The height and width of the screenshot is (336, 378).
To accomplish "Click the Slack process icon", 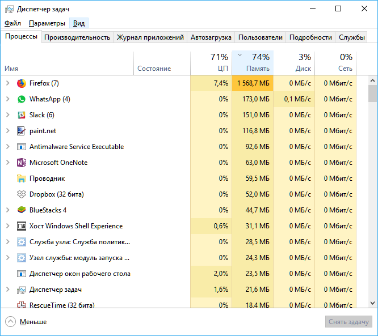I will click(22, 115).
